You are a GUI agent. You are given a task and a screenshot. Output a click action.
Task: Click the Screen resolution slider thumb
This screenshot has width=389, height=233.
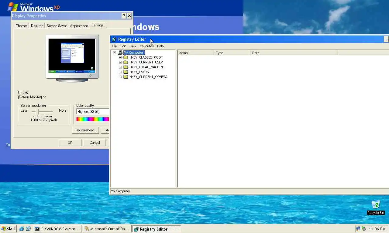click(38, 112)
